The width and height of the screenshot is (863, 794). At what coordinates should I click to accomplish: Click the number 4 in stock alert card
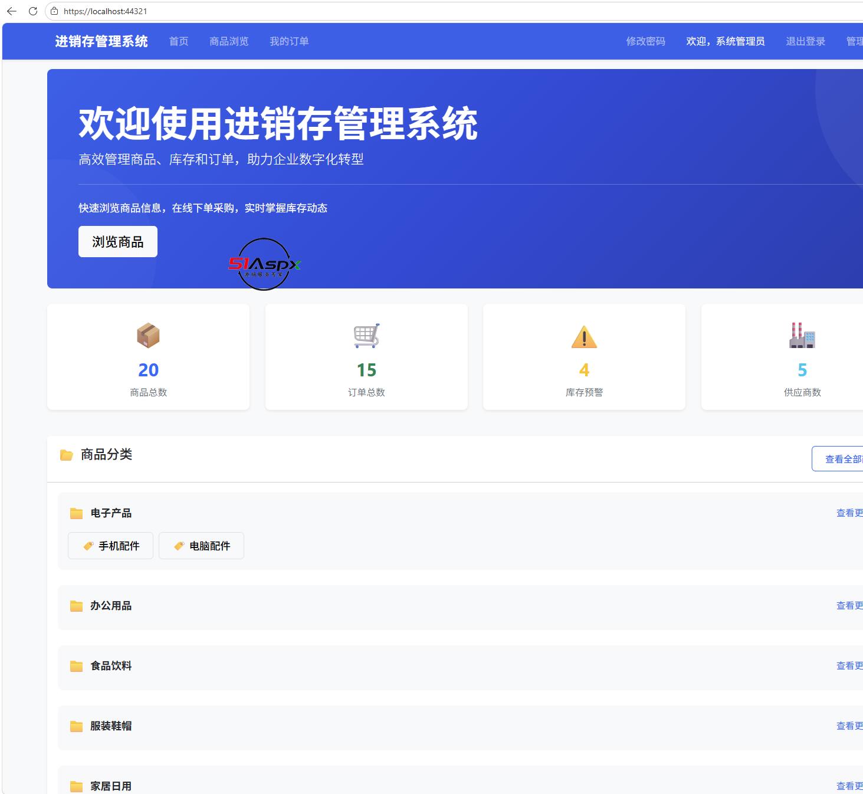(x=585, y=370)
